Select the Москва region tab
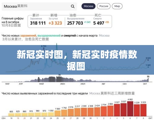This screenshot has width=154, height=120. (88, 6)
